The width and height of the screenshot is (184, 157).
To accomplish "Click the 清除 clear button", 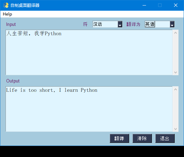I will coord(142,138).
